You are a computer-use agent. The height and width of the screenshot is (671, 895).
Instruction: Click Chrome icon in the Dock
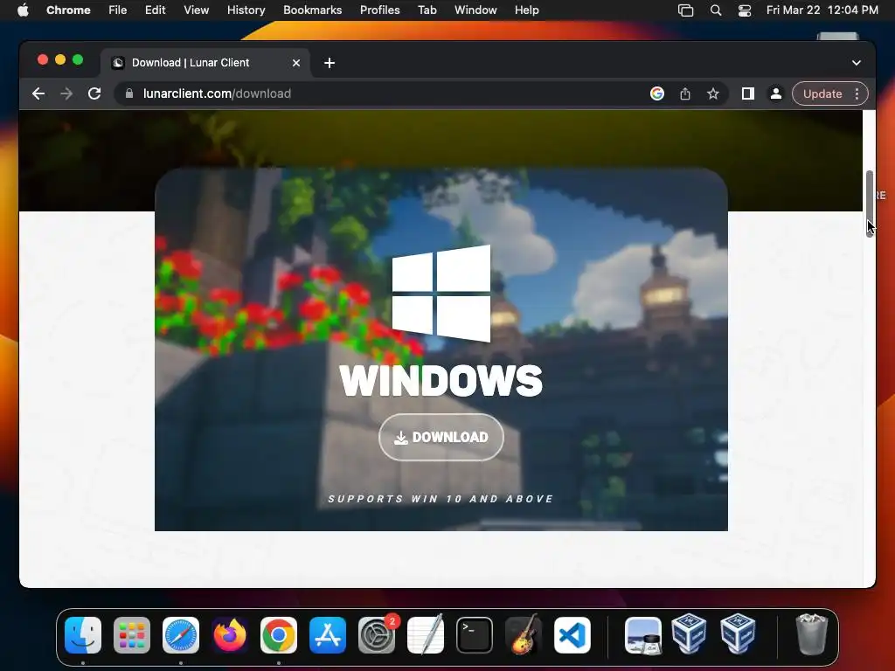(x=279, y=635)
